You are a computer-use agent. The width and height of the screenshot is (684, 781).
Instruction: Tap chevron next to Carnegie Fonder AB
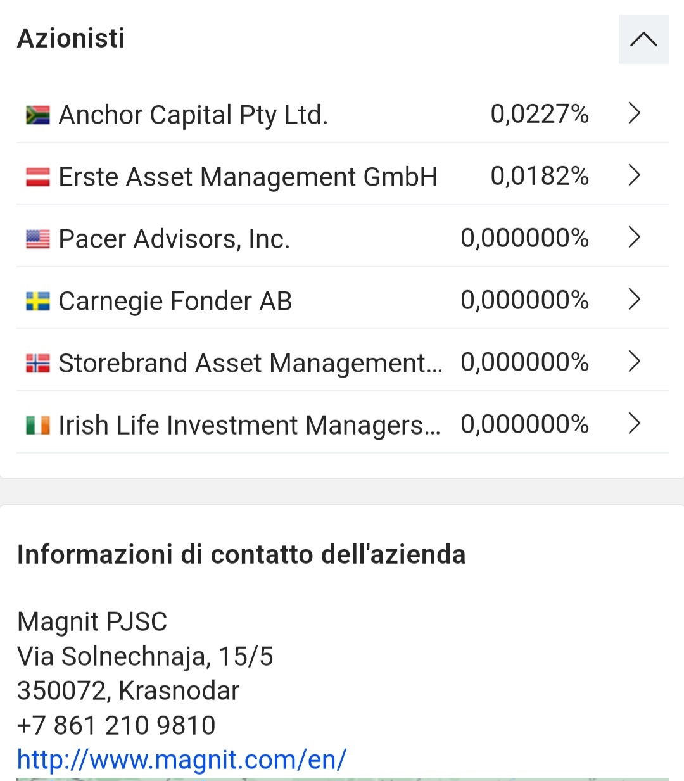point(634,300)
